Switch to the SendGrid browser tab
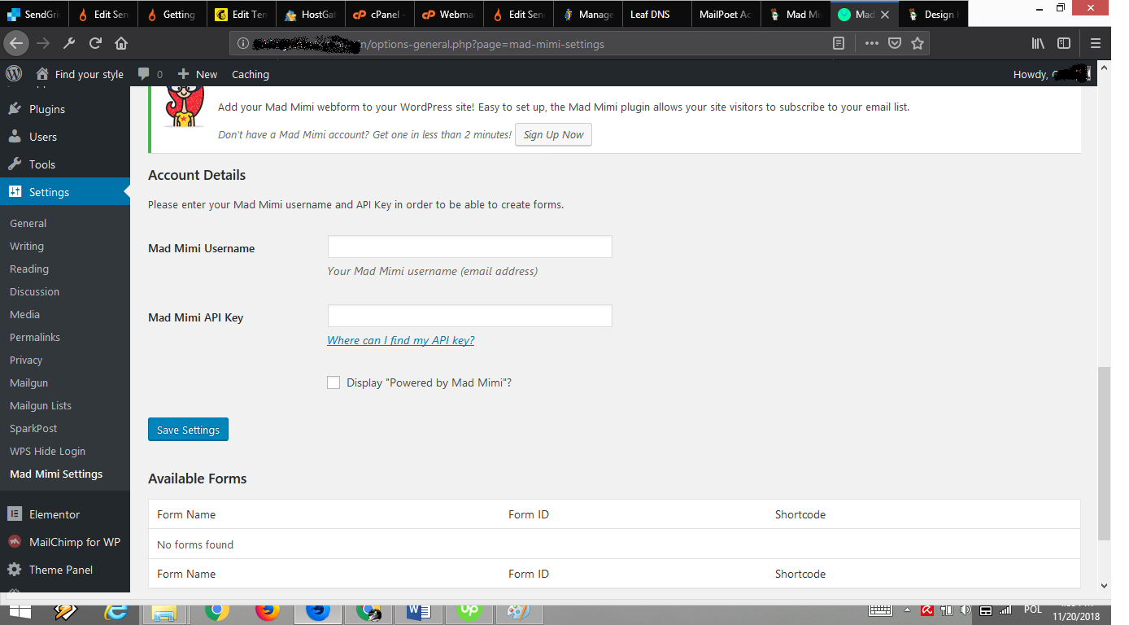1129x625 pixels. (x=34, y=15)
